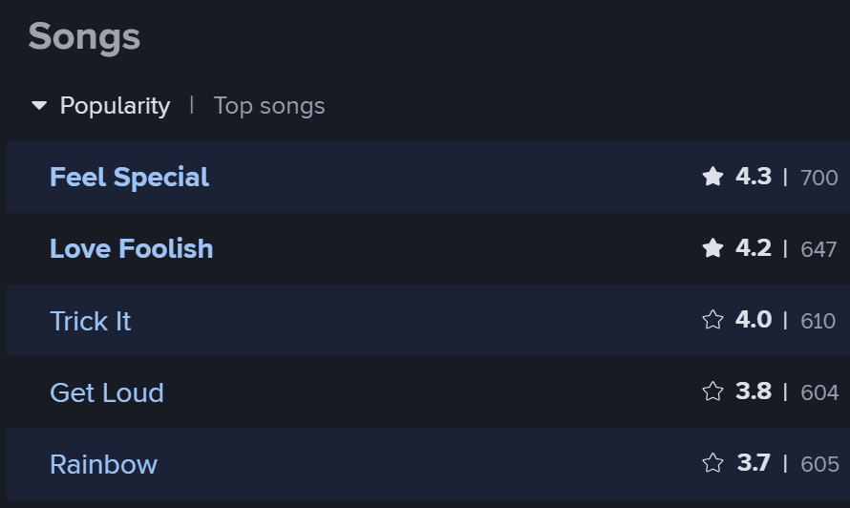Click the filled star beside Feel Special
This screenshot has height=508, width=850.
point(712,177)
